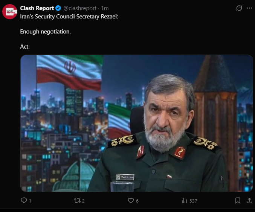The height and width of the screenshot is (212, 255).
Task: Open the share post menu icon
Action: 249,200
